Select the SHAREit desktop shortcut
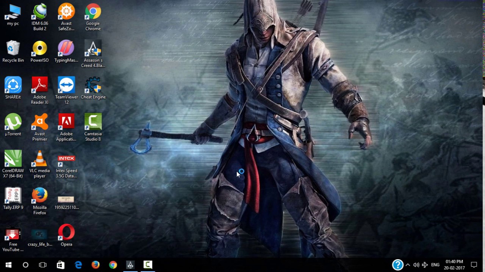485x272 pixels. [x=13, y=88]
